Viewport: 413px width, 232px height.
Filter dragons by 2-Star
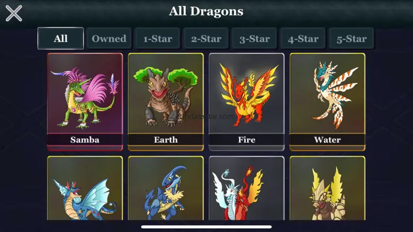coord(206,39)
